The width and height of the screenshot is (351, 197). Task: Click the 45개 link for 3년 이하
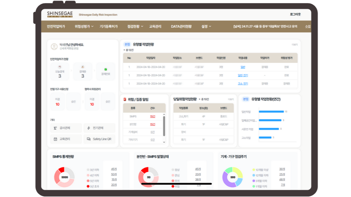[114, 169]
